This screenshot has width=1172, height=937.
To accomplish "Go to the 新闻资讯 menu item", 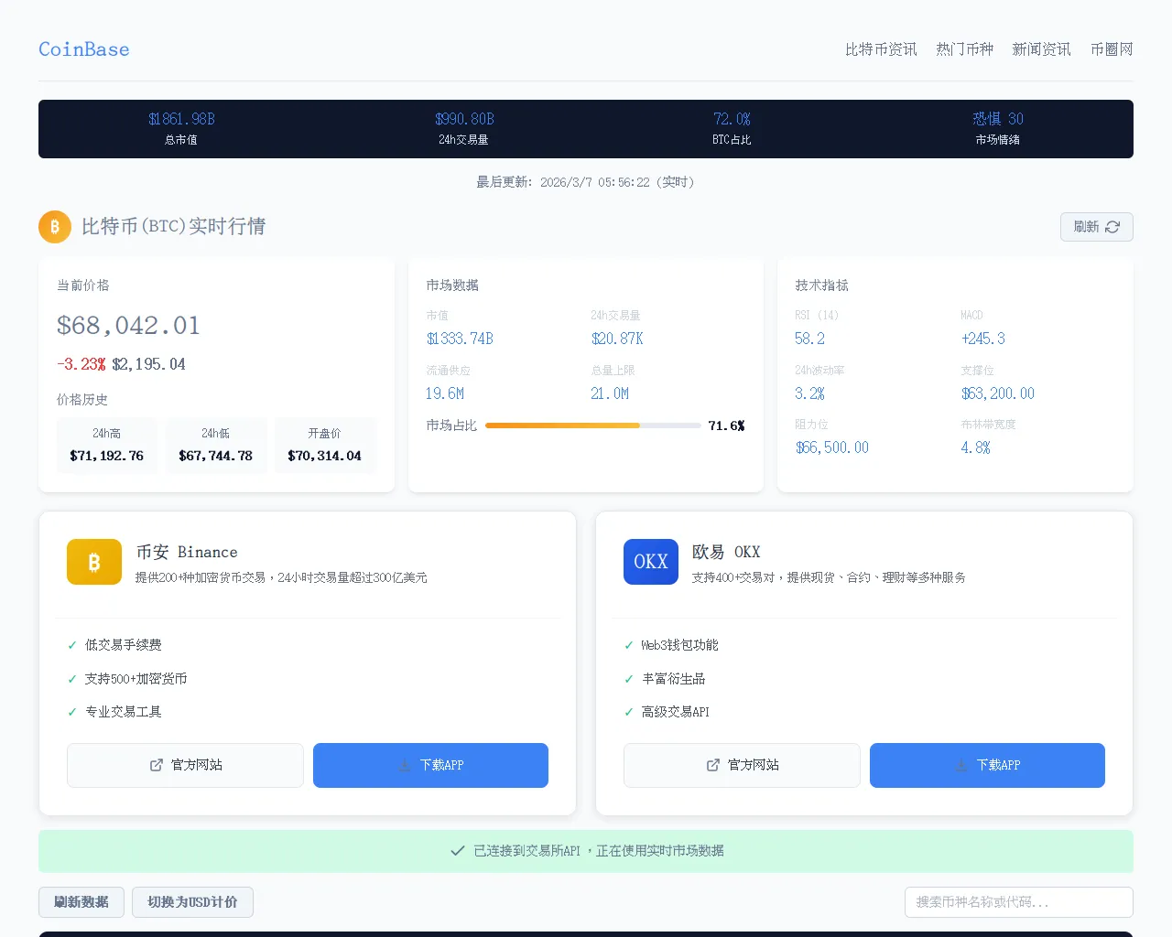I will (1041, 49).
